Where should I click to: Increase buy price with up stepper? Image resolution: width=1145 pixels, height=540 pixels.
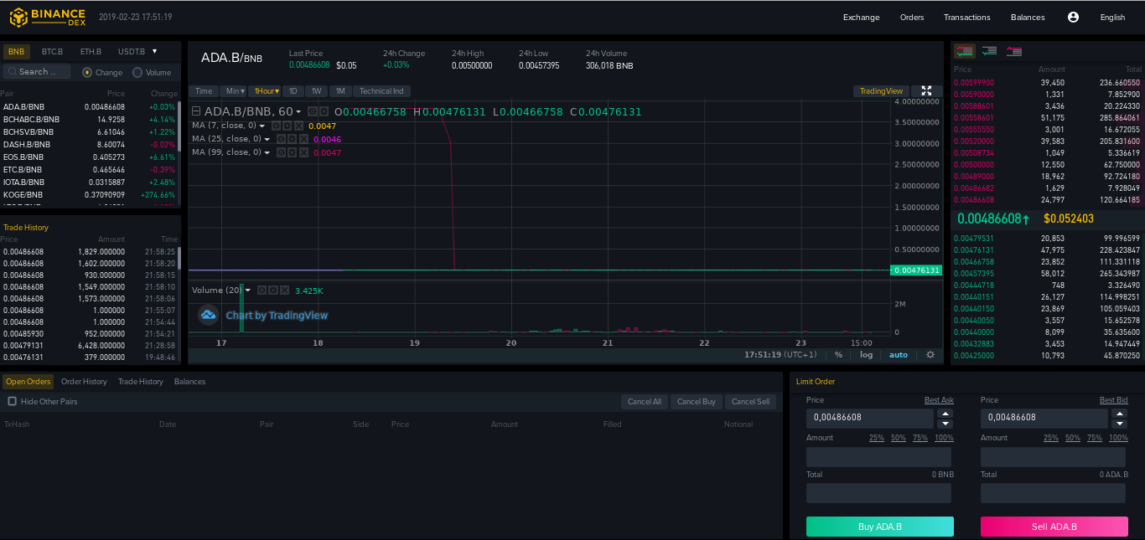[946, 413]
